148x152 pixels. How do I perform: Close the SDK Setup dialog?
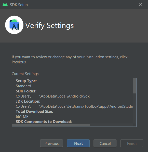140,5
